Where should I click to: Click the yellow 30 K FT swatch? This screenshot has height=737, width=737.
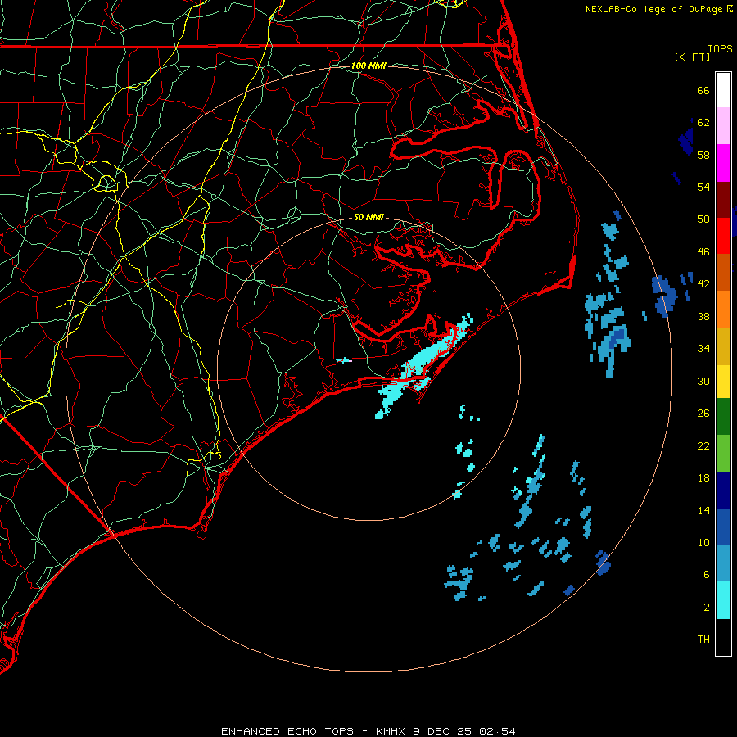pyautogui.click(x=723, y=382)
